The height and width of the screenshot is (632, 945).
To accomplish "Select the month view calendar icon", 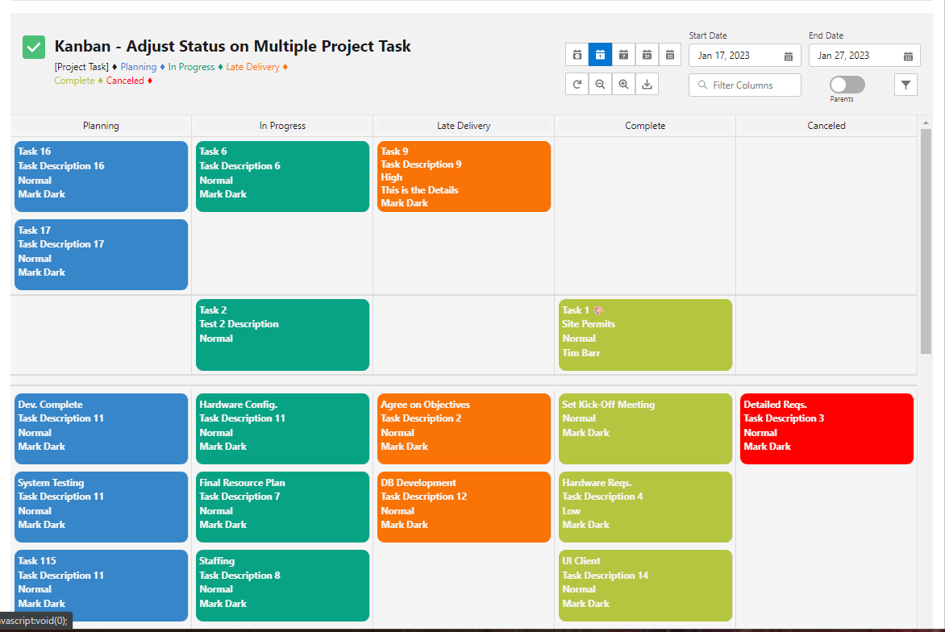I will point(647,54).
